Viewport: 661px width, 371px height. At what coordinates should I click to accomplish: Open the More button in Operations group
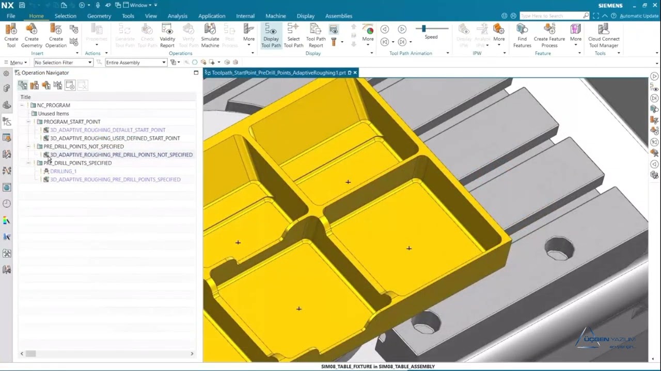click(x=249, y=35)
